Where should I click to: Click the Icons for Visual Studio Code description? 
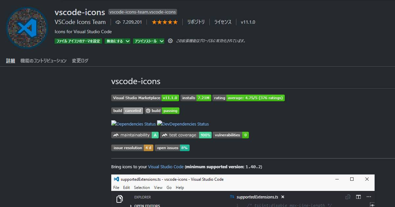(83, 32)
